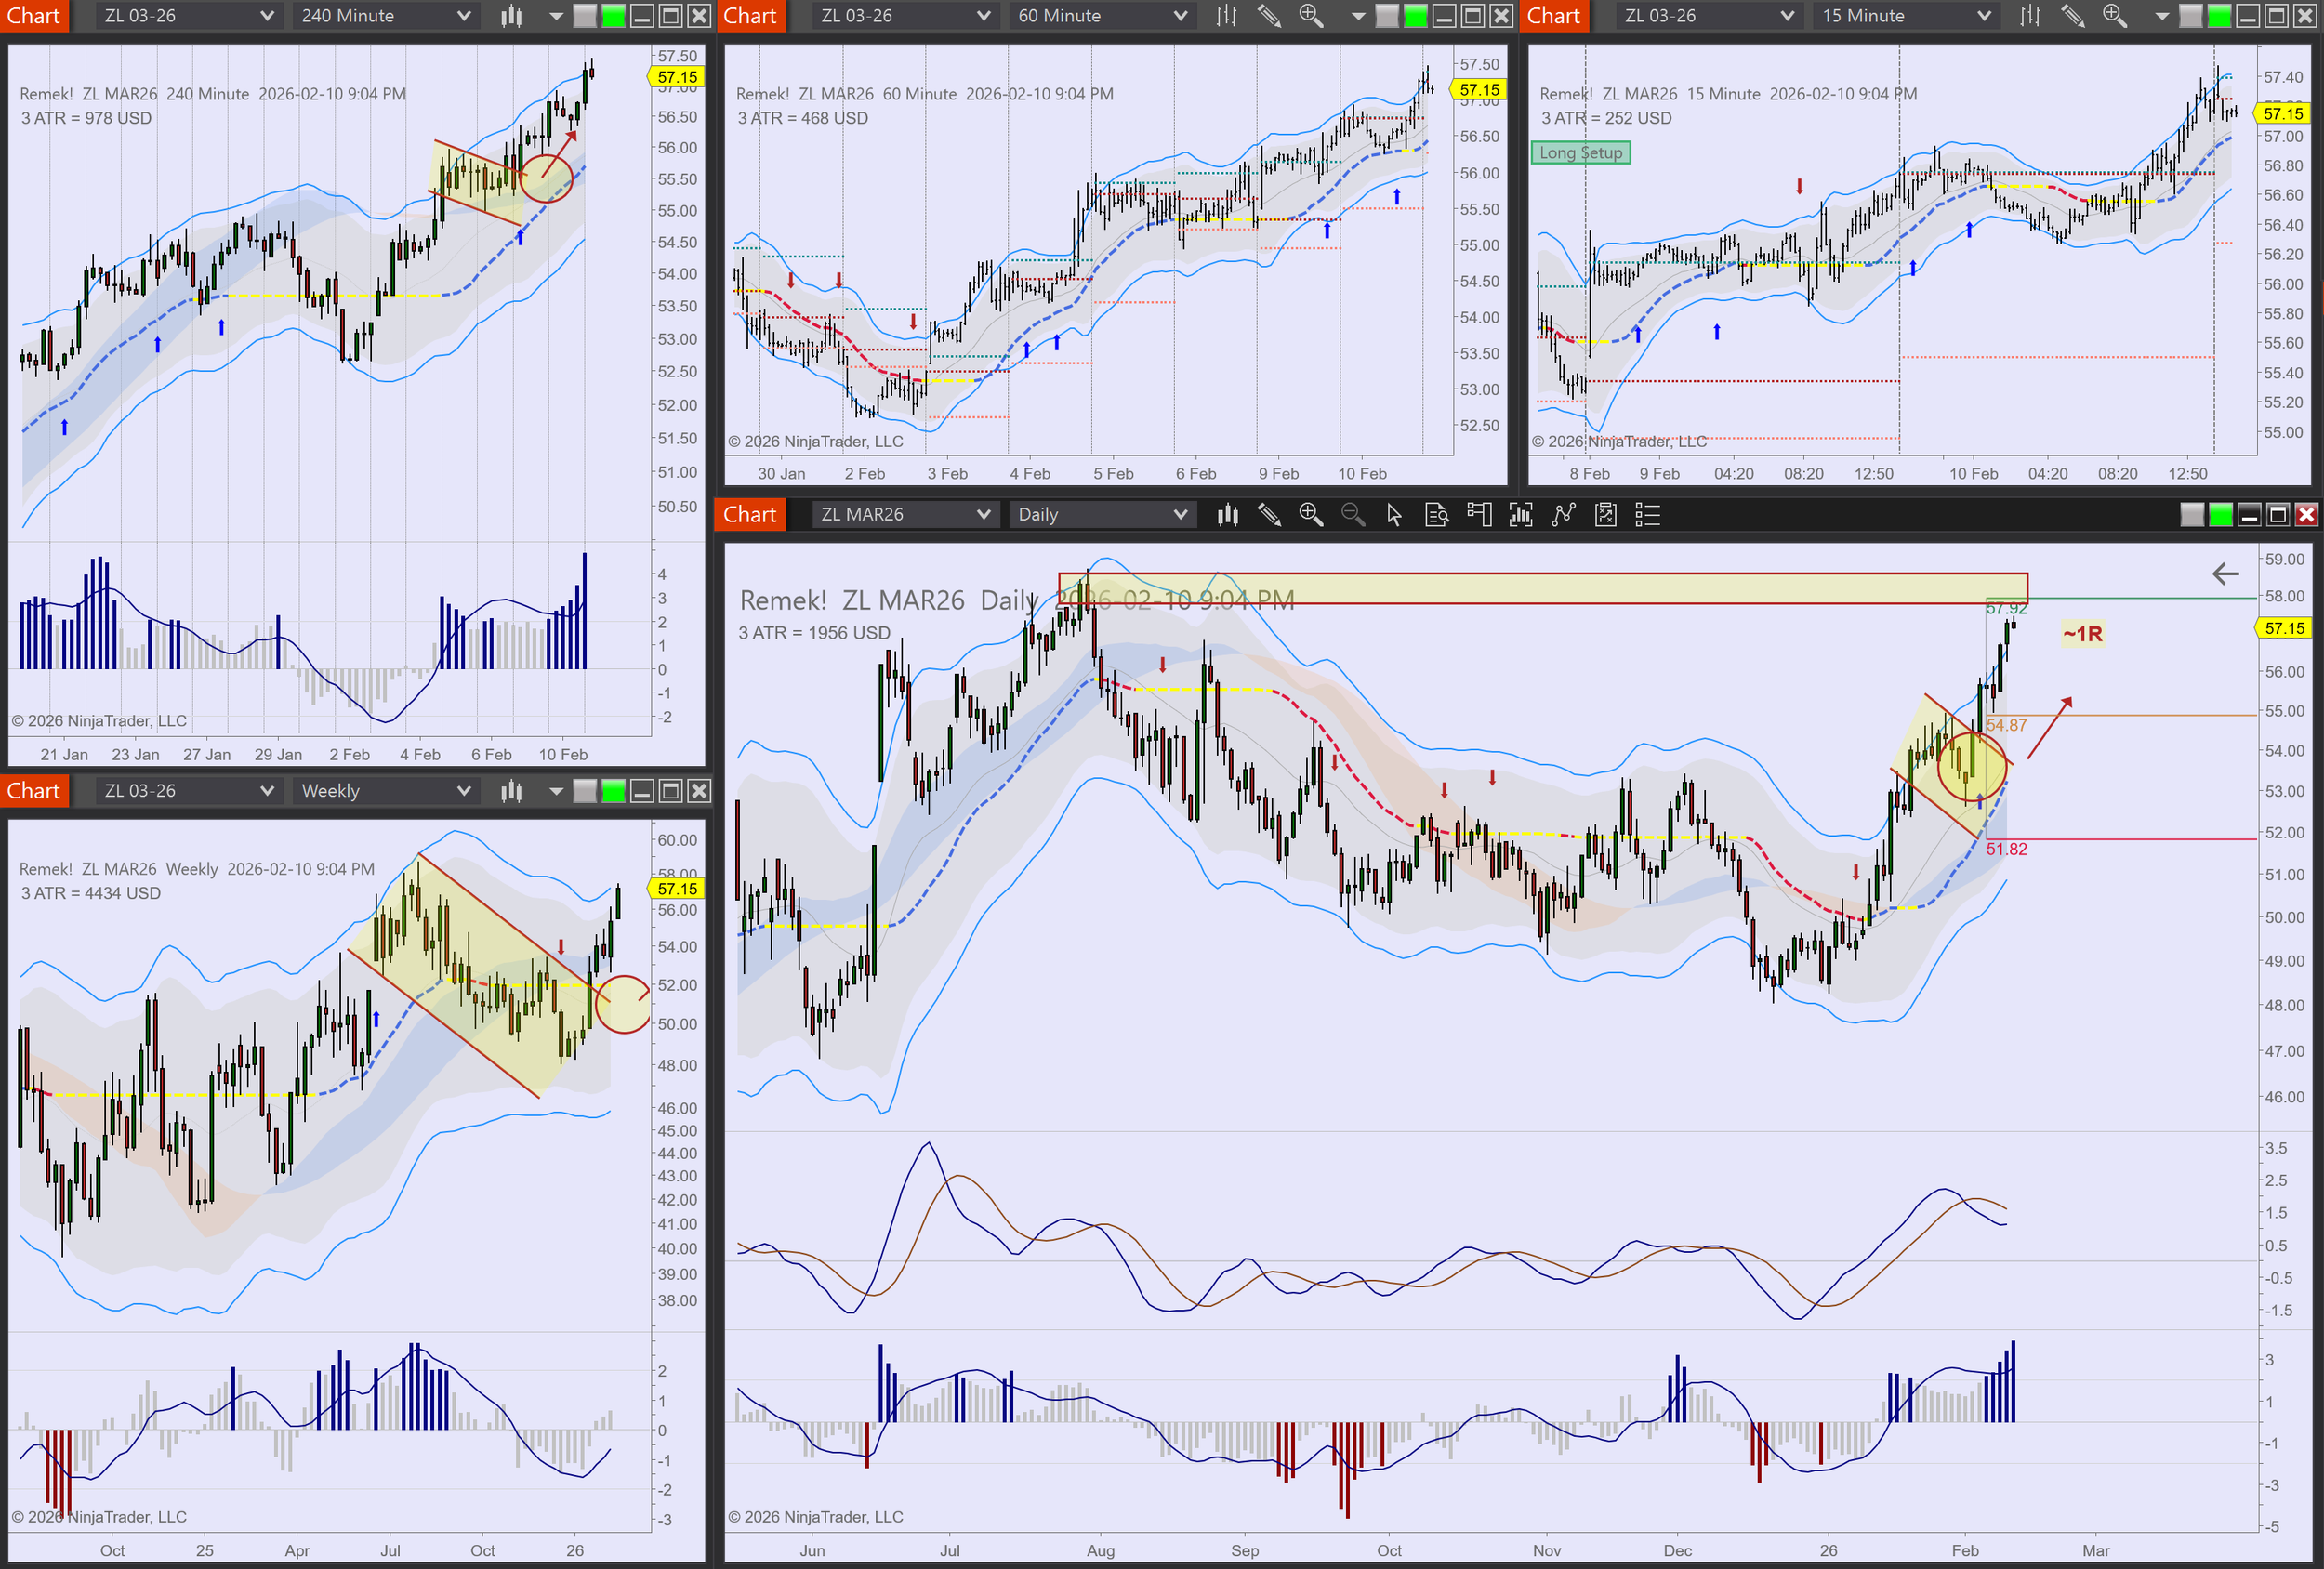The width and height of the screenshot is (2324, 1569).
Task: Click the Long Setup label on 15 Minute chart
Action: (1580, 153)
